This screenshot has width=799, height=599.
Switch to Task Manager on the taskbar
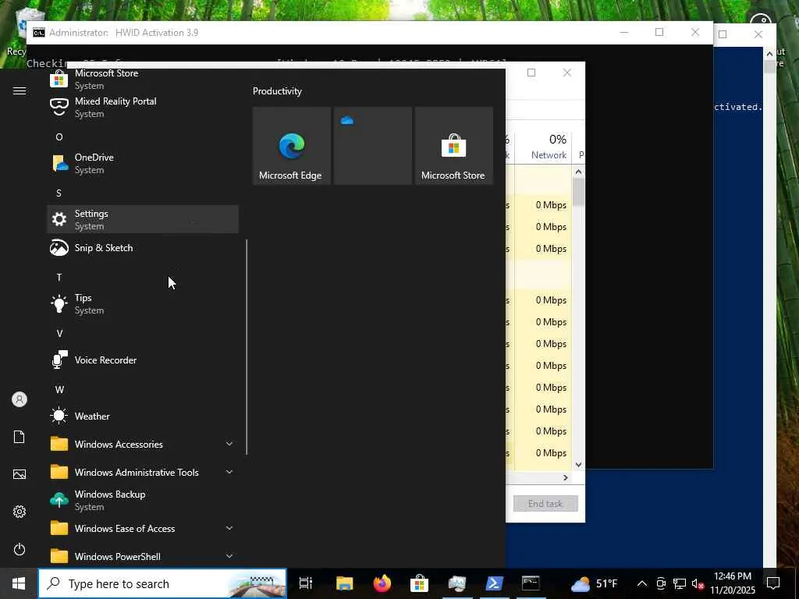456,583
